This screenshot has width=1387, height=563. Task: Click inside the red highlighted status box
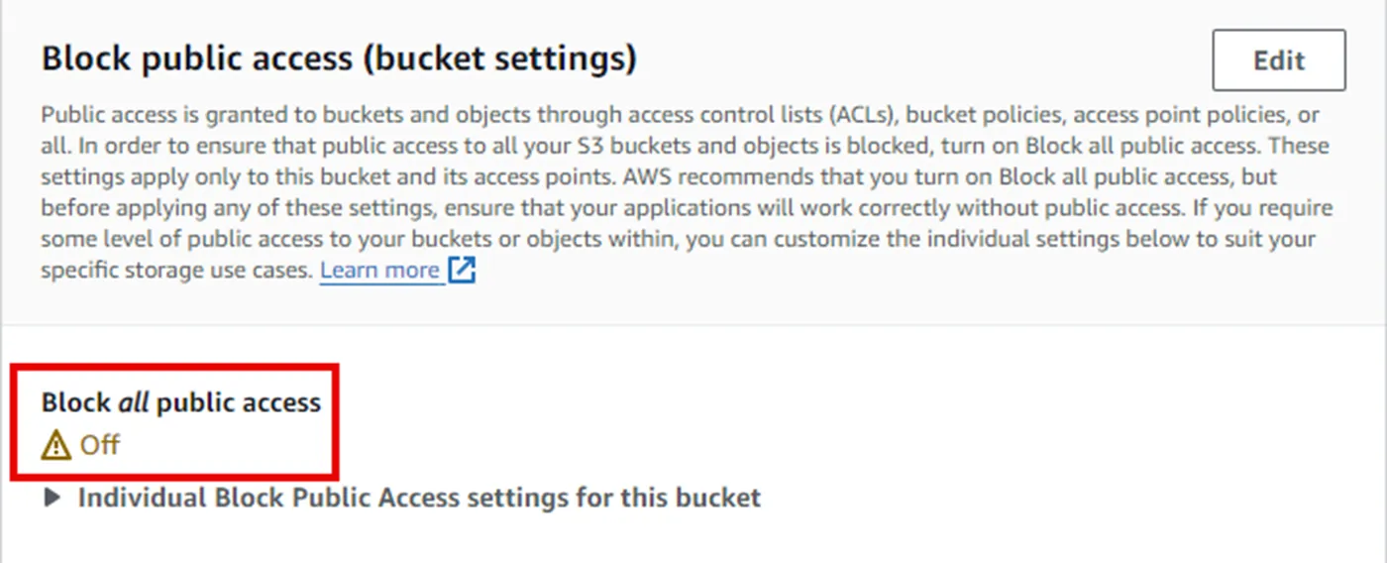tap(175, 422)
